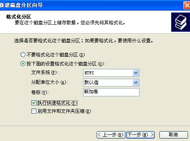This screenshot has width=190, height=141.
Task: Enable 启用文件和文件夹压缩 checkbox
Action: pyautogui.click(x=34, y=111)
